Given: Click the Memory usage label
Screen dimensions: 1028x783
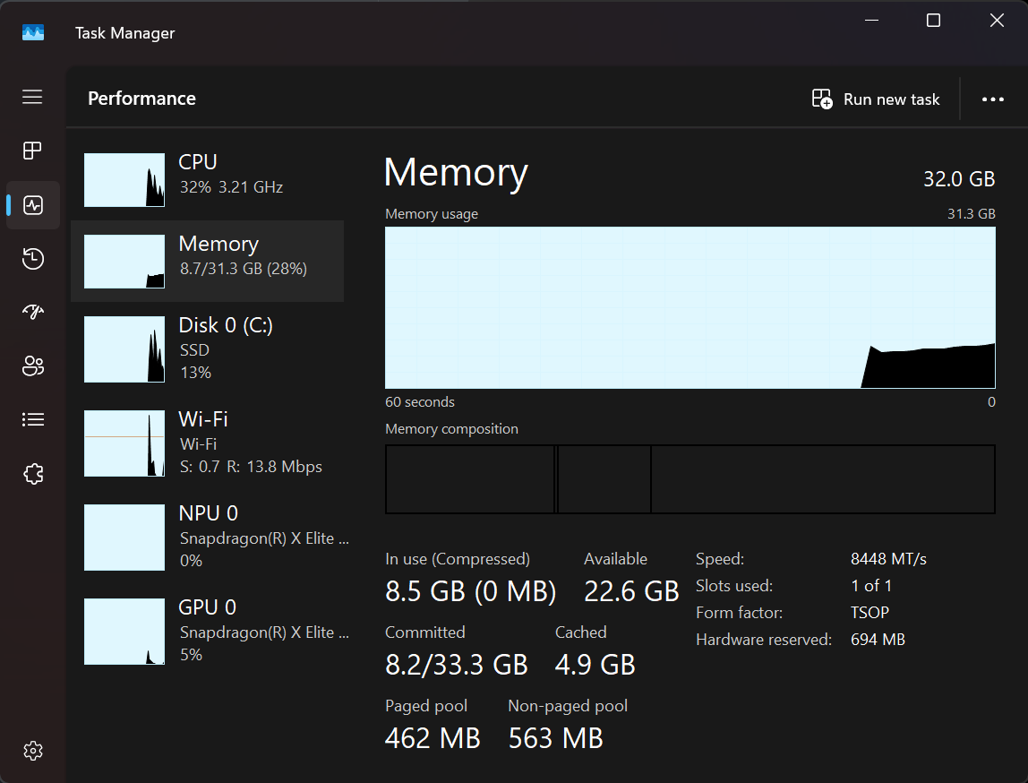Looking at the screenshot, I should coord(432,214).
